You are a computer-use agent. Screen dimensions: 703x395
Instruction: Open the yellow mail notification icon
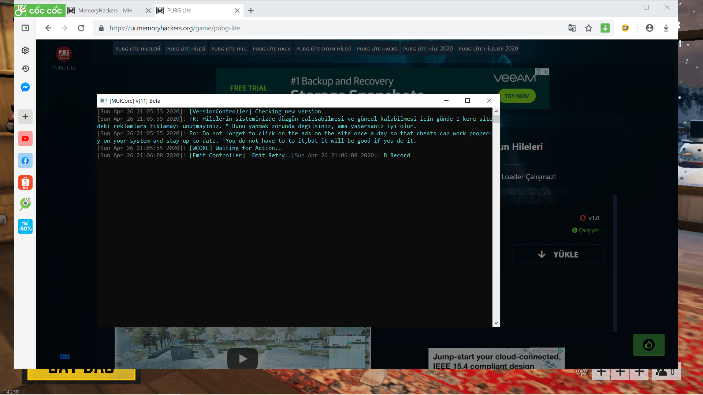(x=625, y=28)
